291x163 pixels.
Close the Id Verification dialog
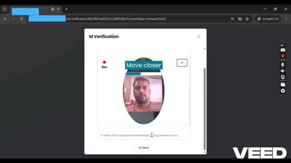click(x=198, y=36)
